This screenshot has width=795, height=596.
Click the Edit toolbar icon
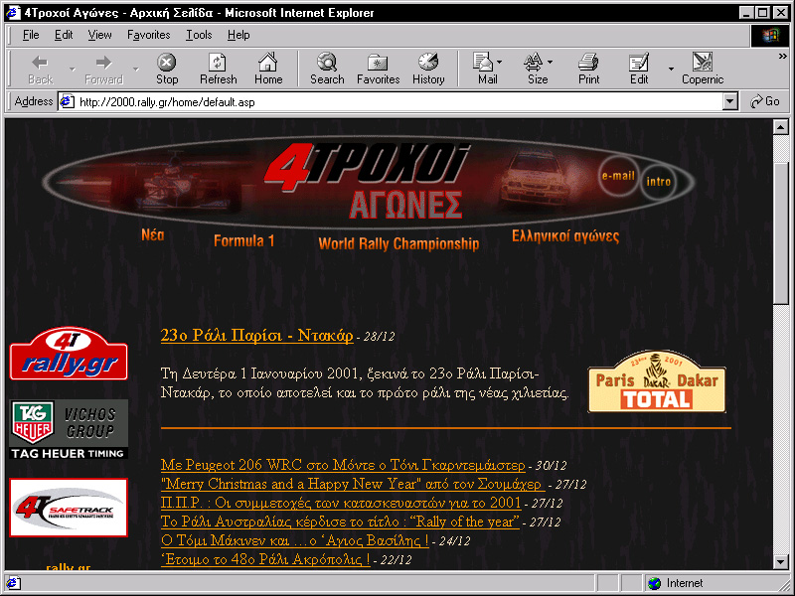point(639,70)
